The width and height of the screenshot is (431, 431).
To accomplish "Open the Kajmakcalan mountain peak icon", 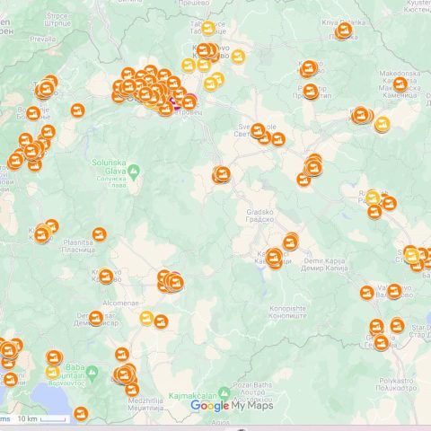I will 224,392.
